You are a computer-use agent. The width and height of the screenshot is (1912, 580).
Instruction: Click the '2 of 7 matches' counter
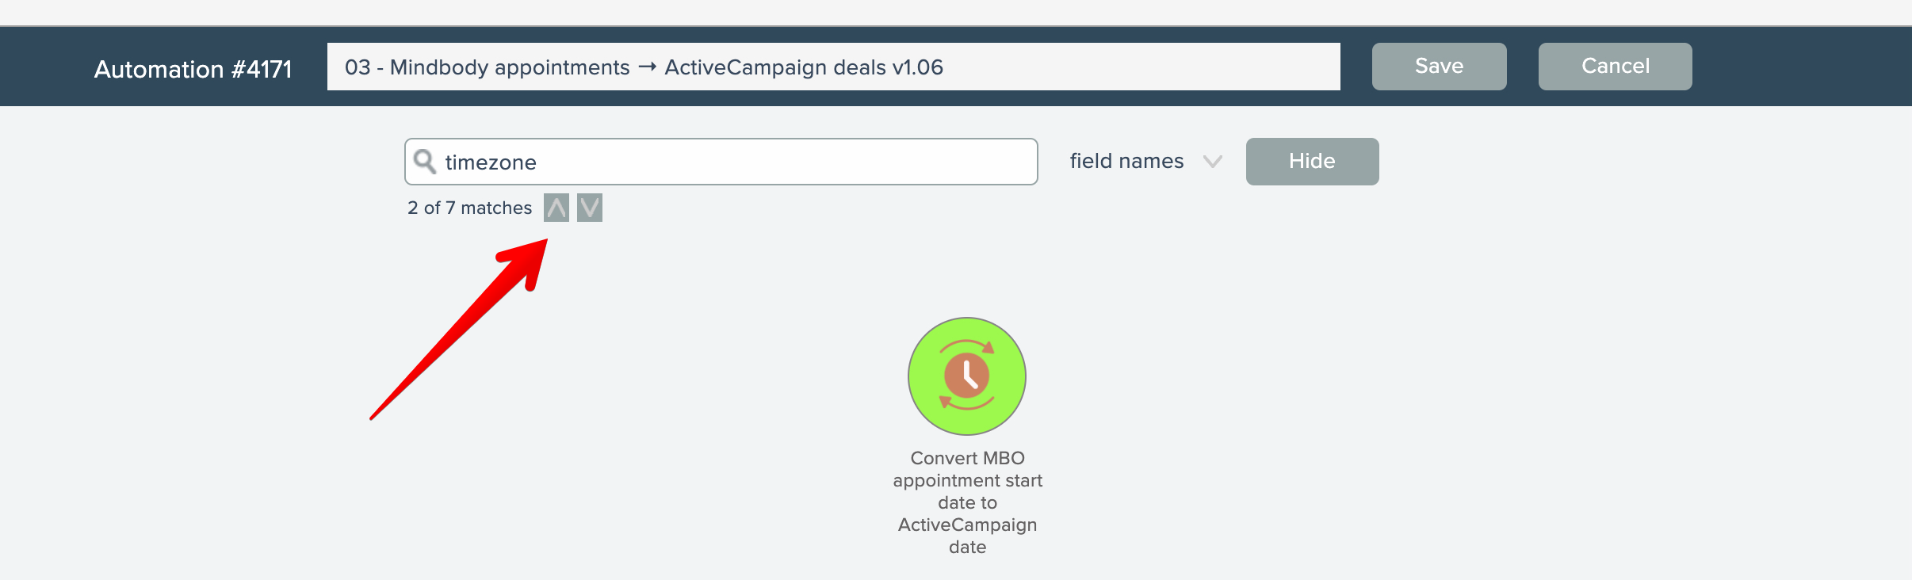[469, 208]
